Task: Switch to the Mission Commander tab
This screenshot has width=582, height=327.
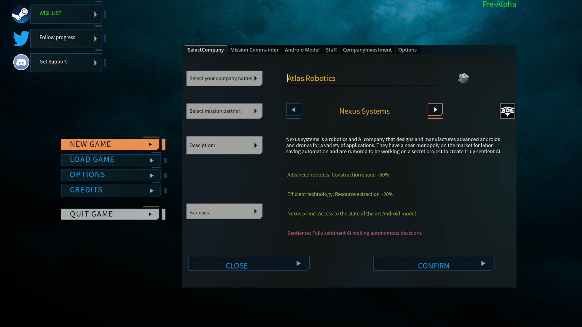Action: tap(254, 50)
